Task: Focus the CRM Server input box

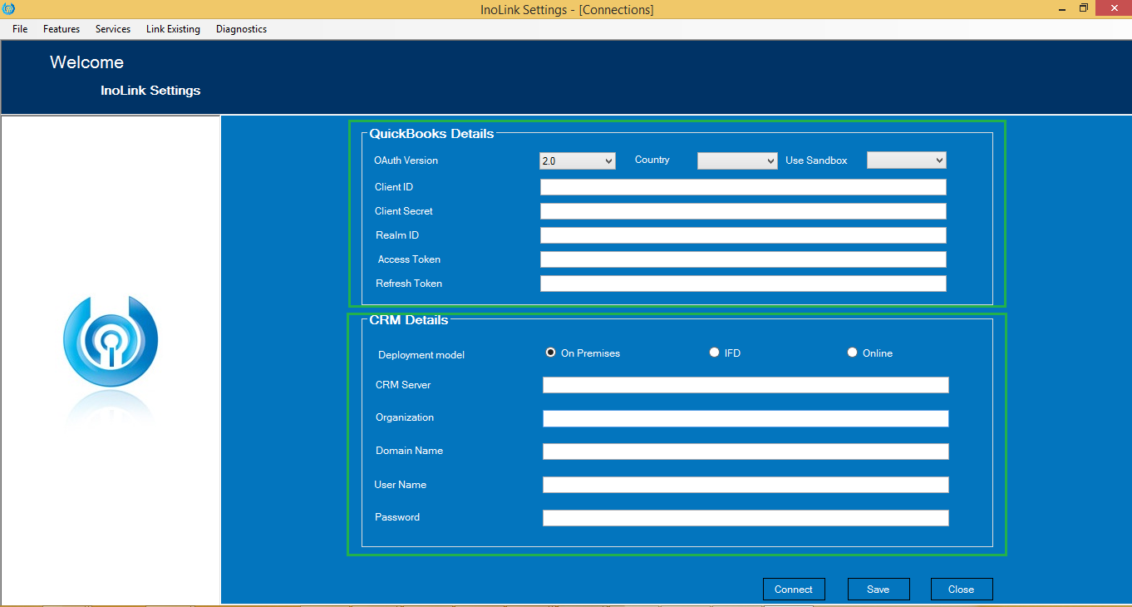Action: tap(746, 385)
